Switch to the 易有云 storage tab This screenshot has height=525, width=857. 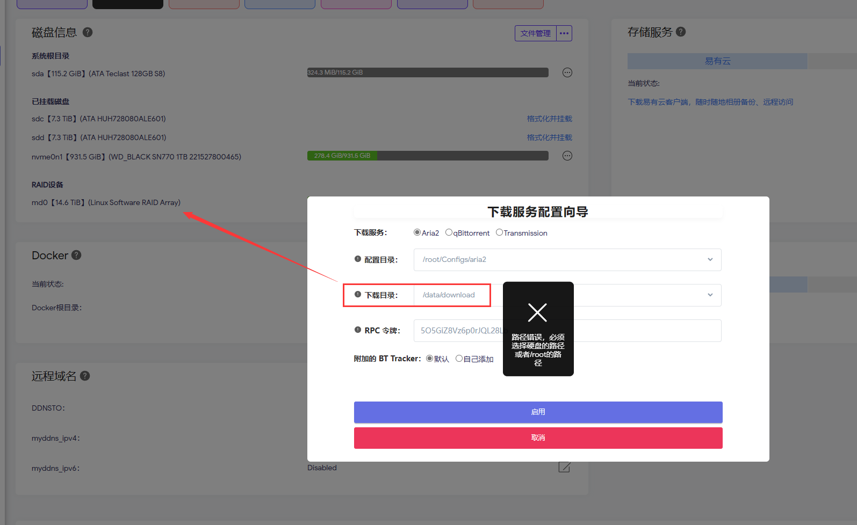pyautogui.click(x=717, y=61)
